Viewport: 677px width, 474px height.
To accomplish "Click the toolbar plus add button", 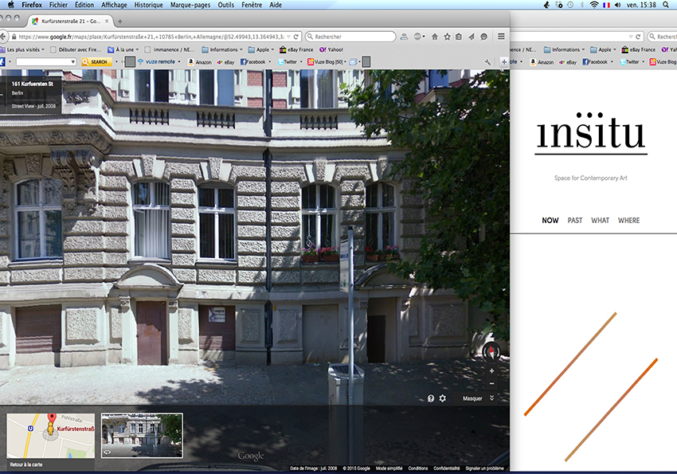I will pyautogui.click(x=504, y=62).
